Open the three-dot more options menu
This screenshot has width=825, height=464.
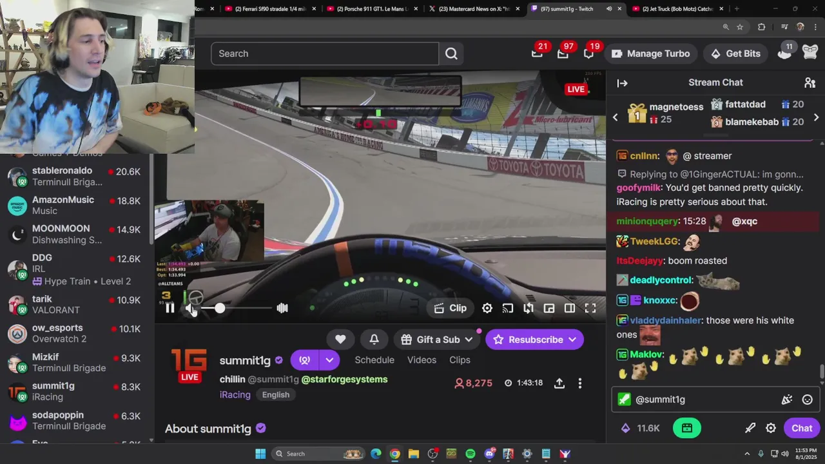[580, 383]
